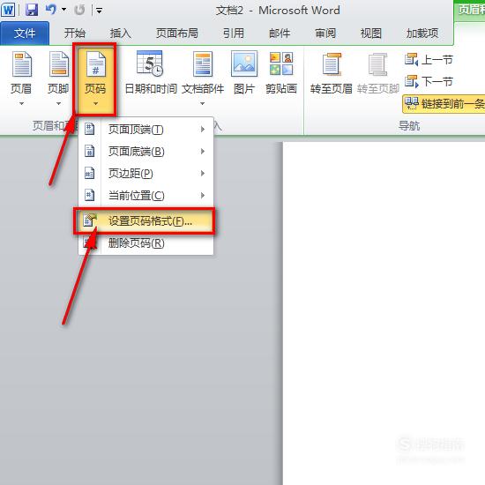Switch to the 审阅 tab
The width and height of the screenshot is (485, 485).
point(325,33)
